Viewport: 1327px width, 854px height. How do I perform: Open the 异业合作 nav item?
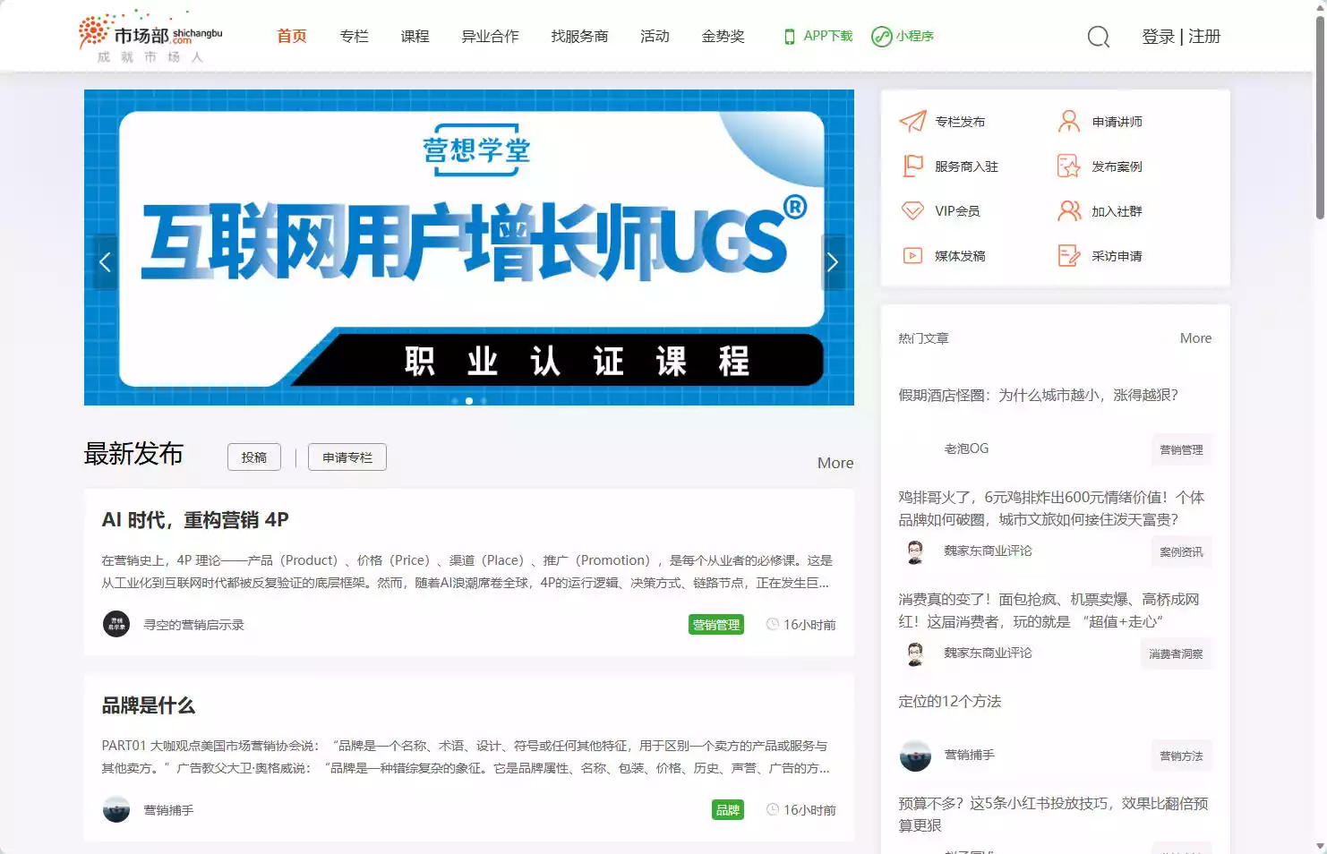[x=490, y=37]
